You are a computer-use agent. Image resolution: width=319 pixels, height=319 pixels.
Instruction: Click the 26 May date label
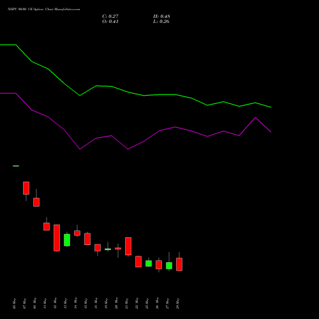tap(158, 303)
